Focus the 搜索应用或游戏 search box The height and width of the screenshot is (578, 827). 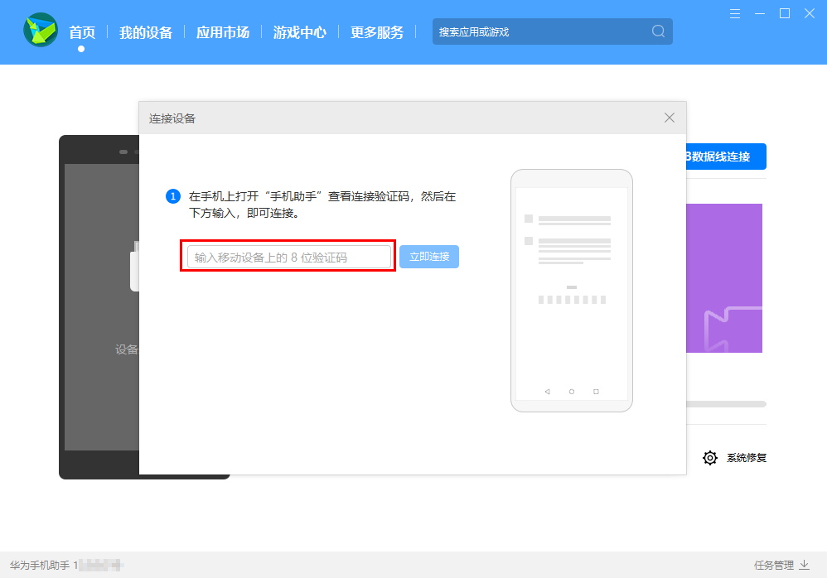(x=552, y=31)
